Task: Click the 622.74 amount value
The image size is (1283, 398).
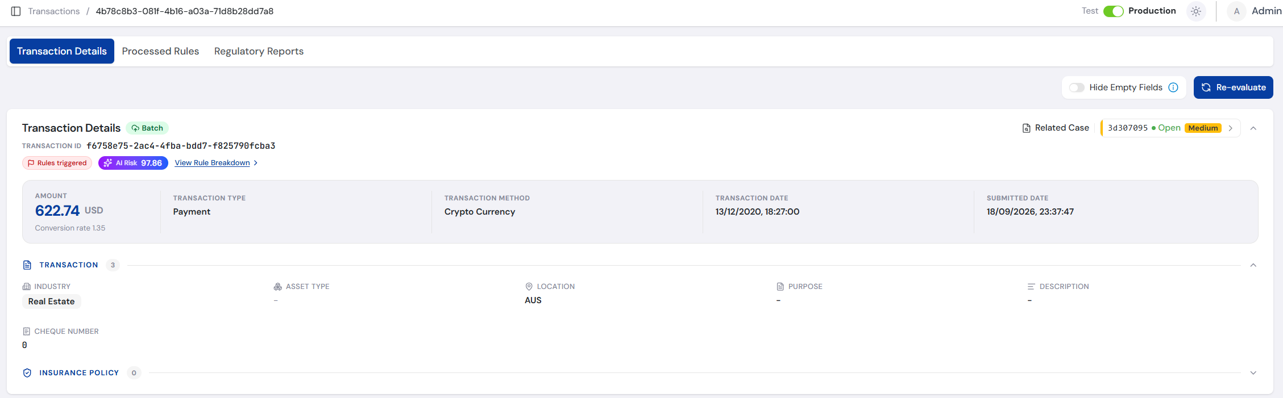Action: tap(57, 211)
